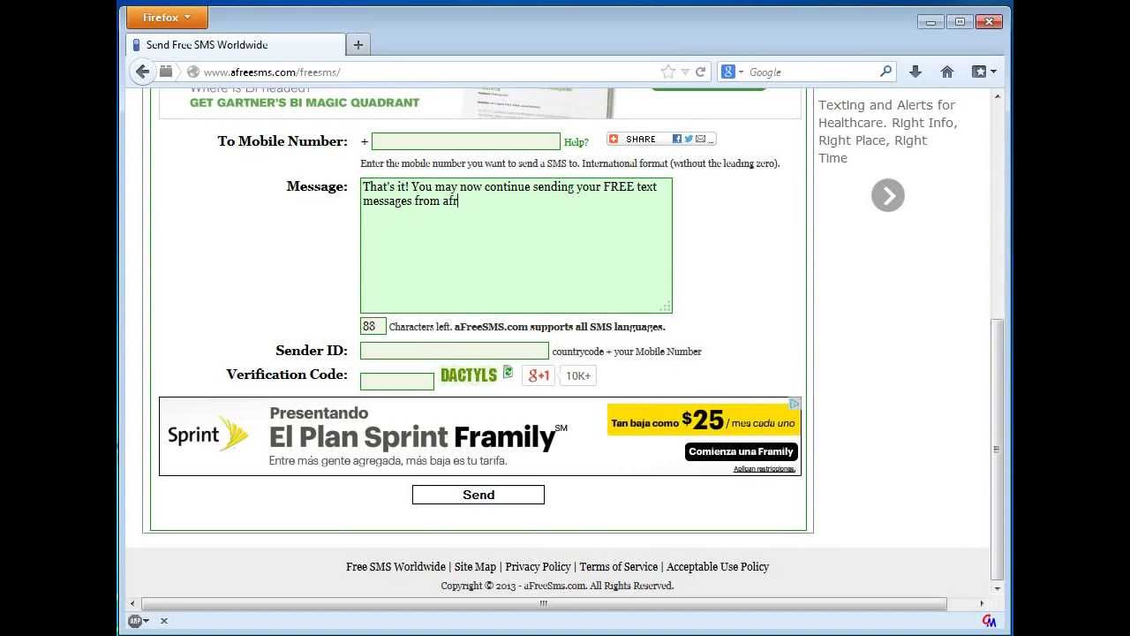Open the Help? link
This screenshot has height=636, width=1130.
[576, 142]
